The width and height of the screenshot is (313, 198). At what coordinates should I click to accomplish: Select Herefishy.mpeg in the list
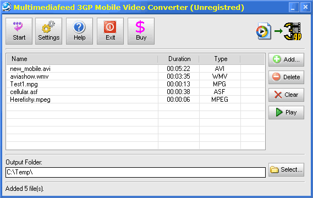pos(135,100)
